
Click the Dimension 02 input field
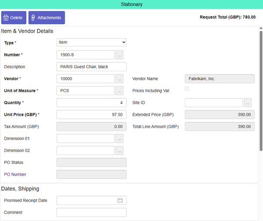tap(86, 150)
